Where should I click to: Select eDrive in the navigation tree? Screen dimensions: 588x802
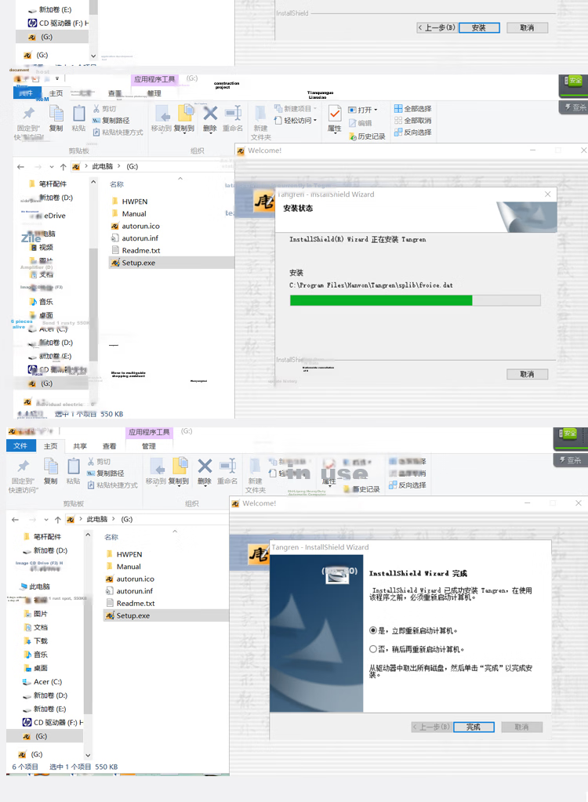click(55, 216)
